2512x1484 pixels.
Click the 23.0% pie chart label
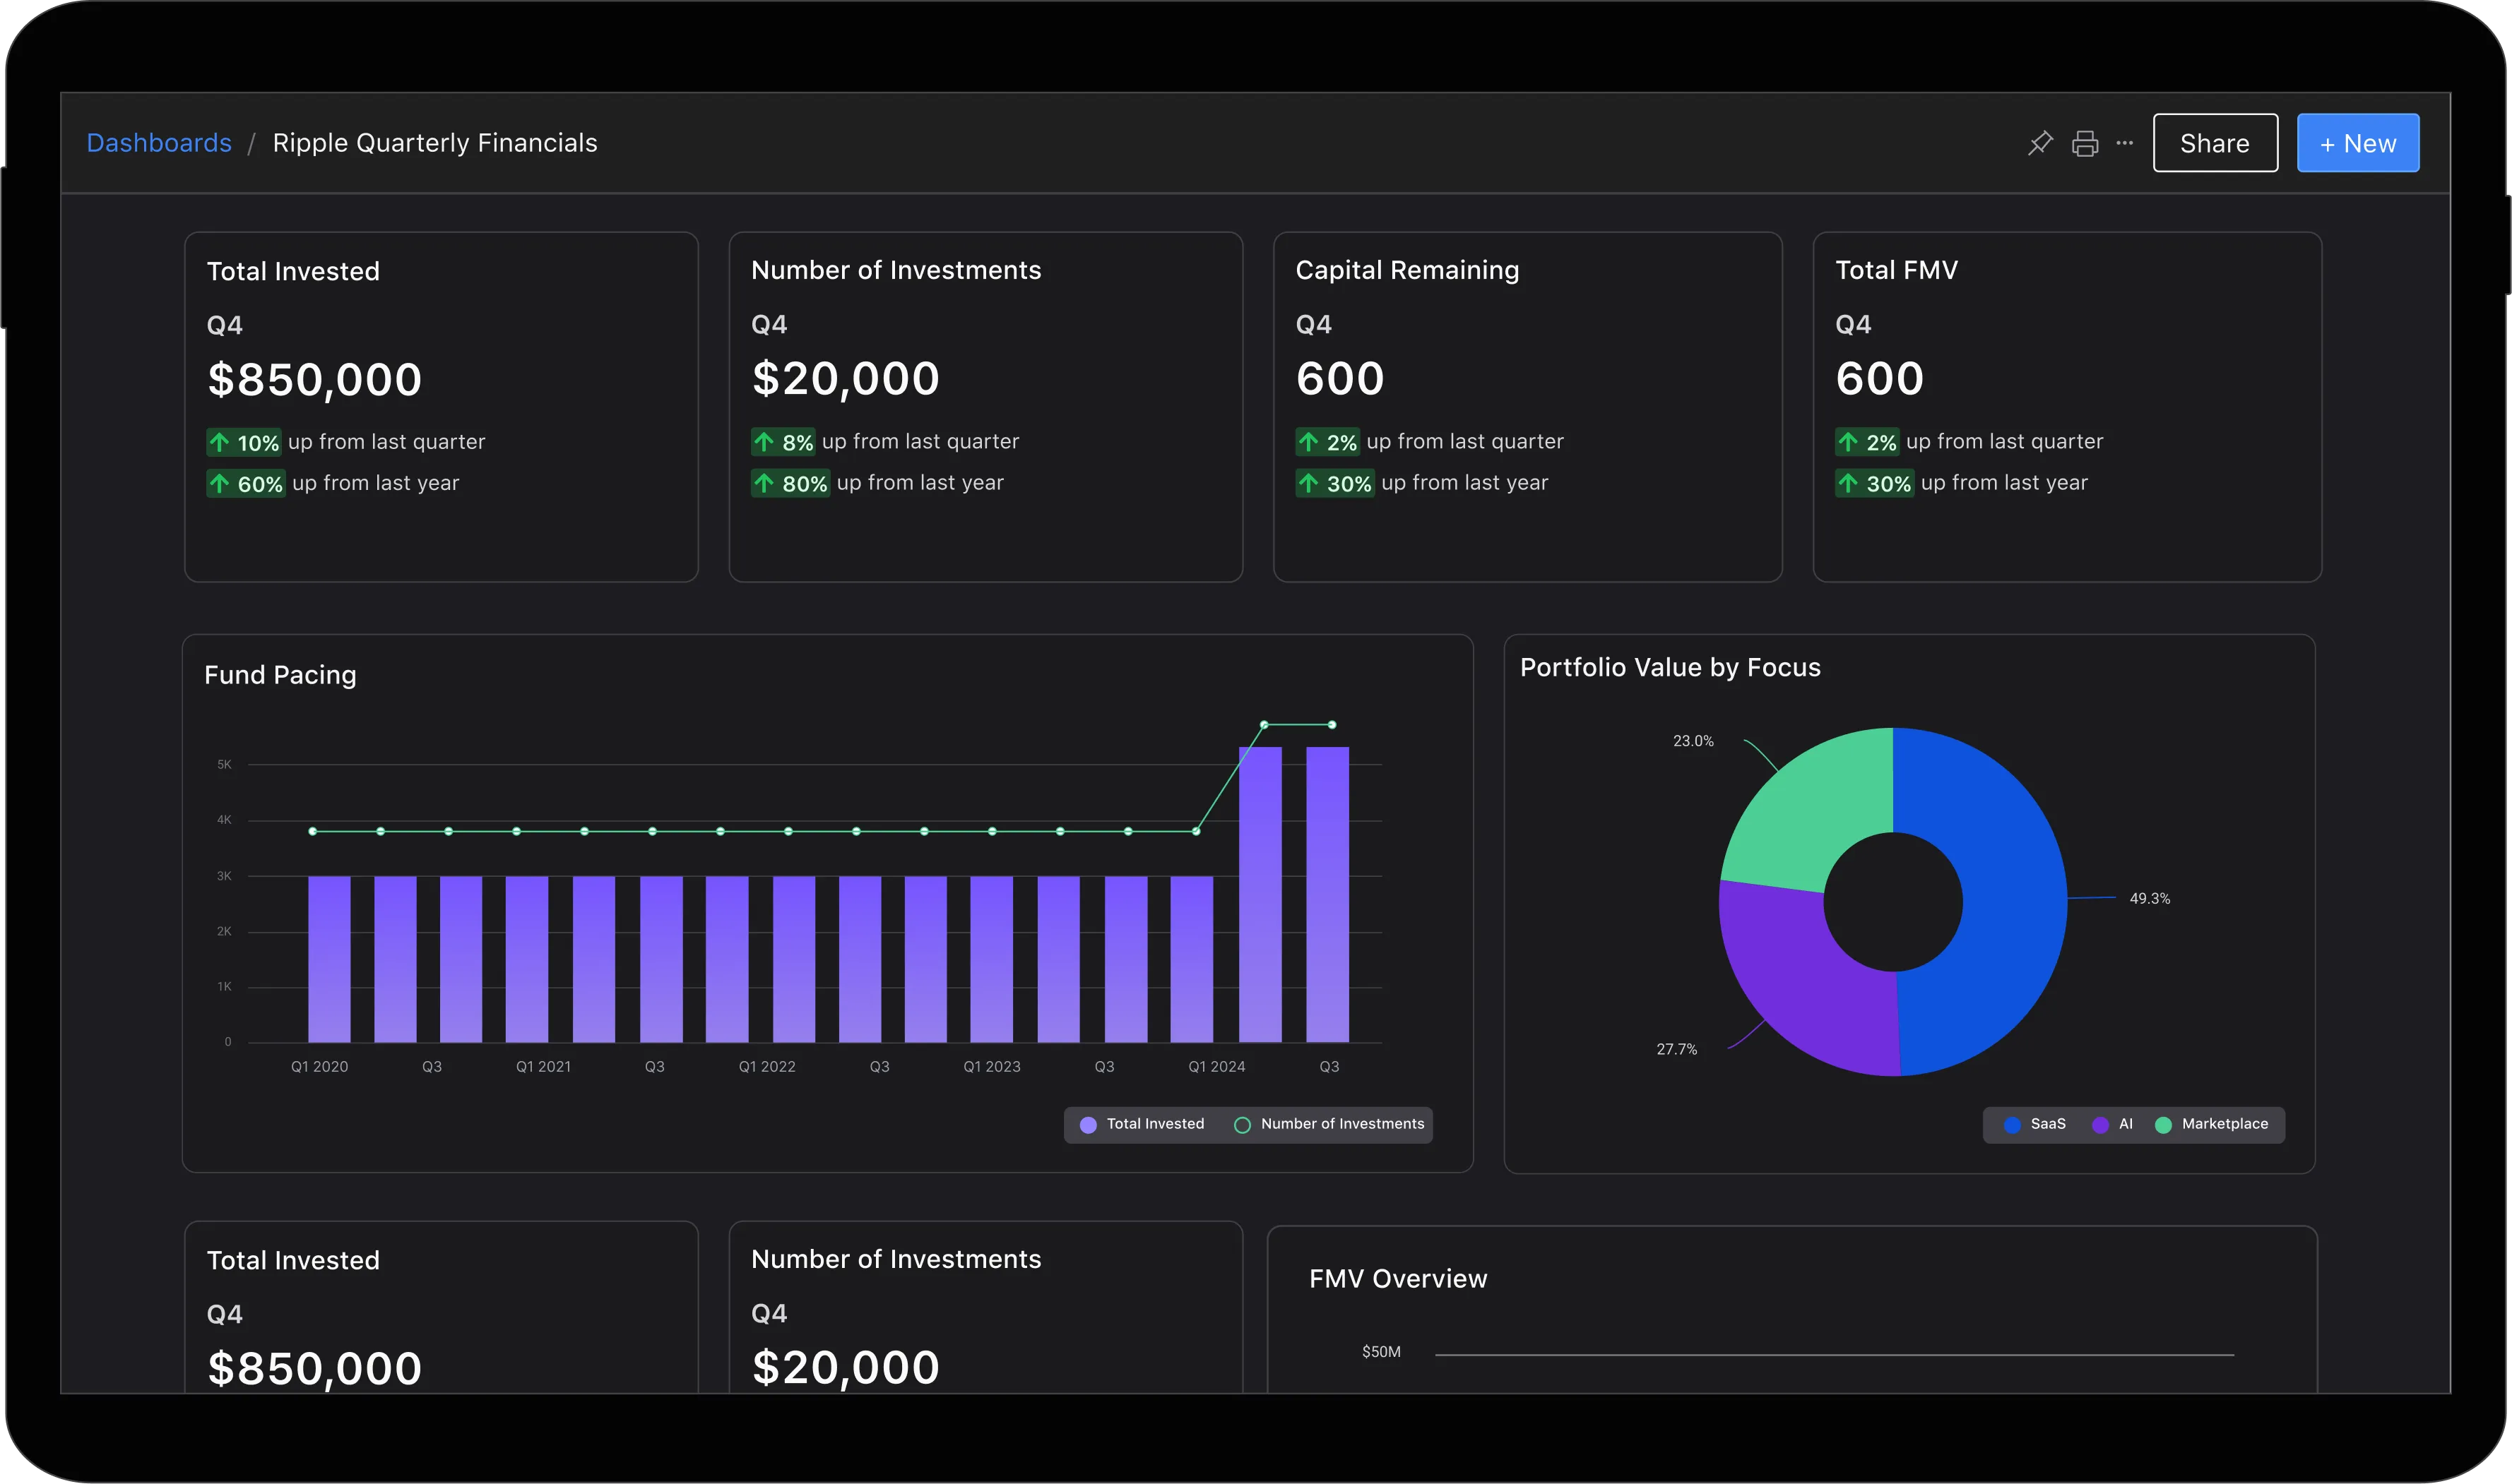(1693, 741)
